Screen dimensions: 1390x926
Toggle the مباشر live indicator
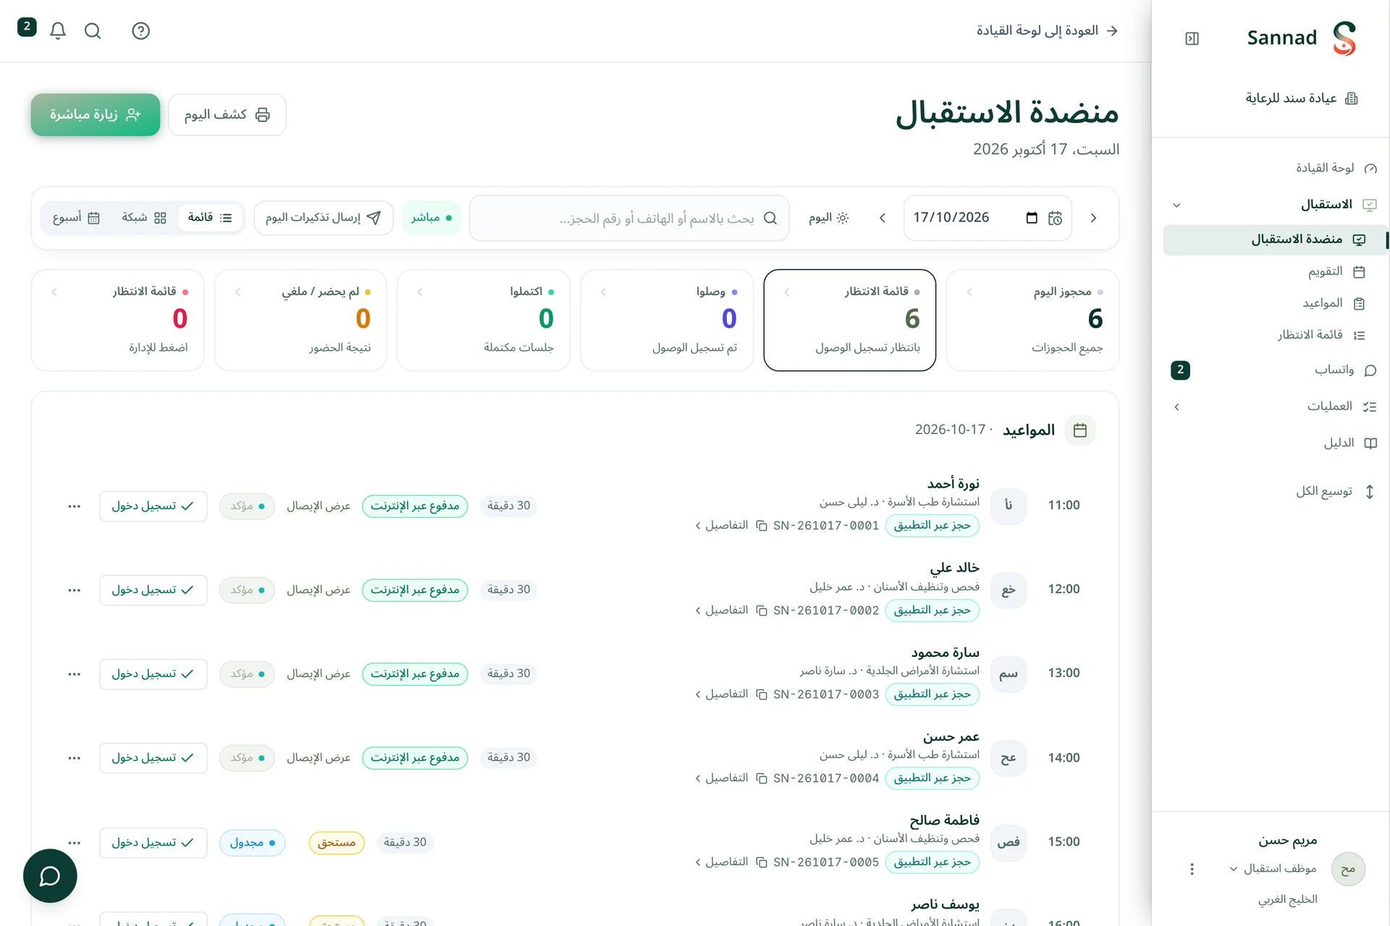(431, 218)
